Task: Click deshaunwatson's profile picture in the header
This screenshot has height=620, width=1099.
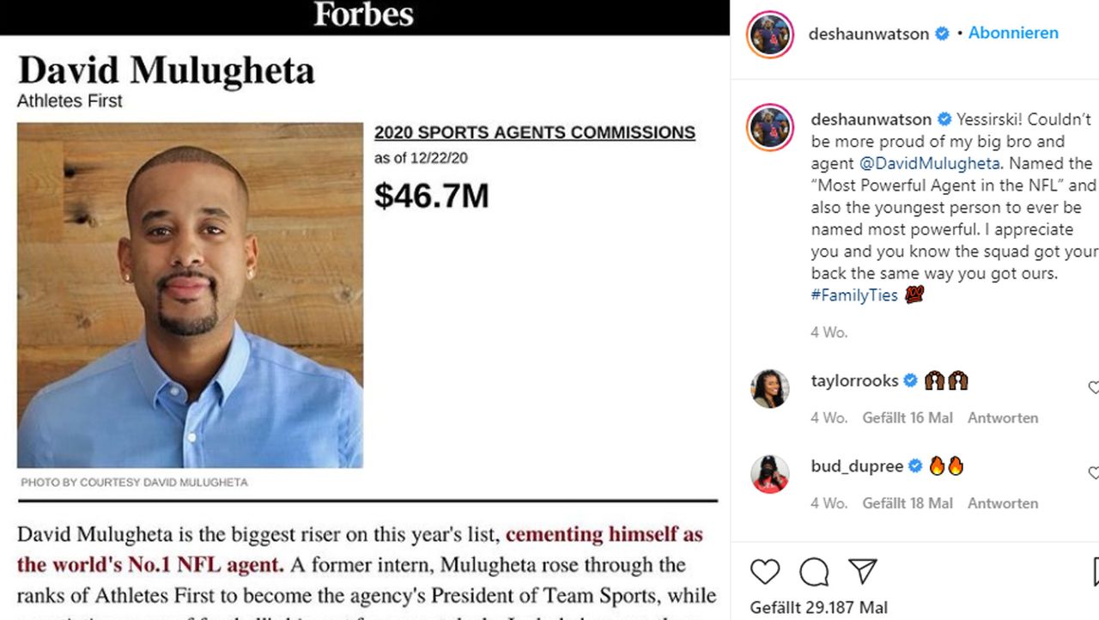Action: (769, 34)
